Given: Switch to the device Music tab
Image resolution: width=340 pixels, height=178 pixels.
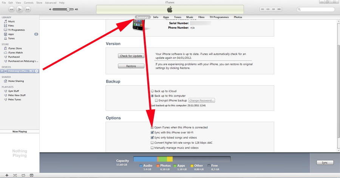Looking at the screenshot, I should [190, 17].
